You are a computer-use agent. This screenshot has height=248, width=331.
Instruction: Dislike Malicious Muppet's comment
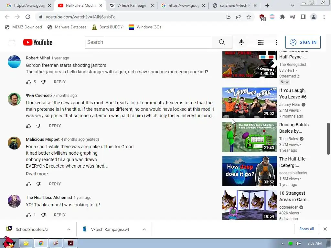(39, 184)
